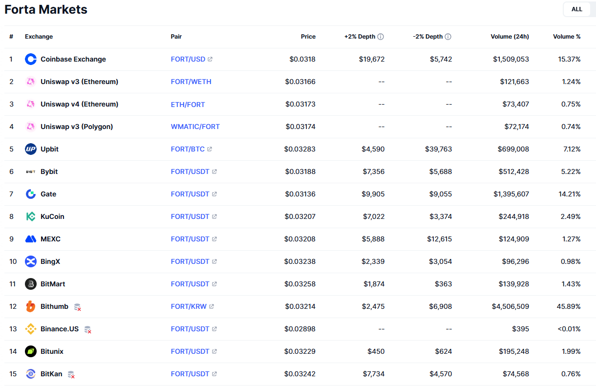596x388 pixels.
Task: Click the BitKan logo icon
Action: pos(31,374)
